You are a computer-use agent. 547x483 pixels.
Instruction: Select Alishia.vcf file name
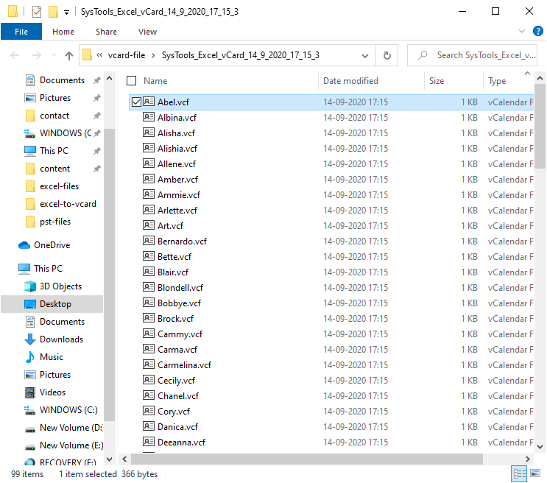click(x=177, y=149)
